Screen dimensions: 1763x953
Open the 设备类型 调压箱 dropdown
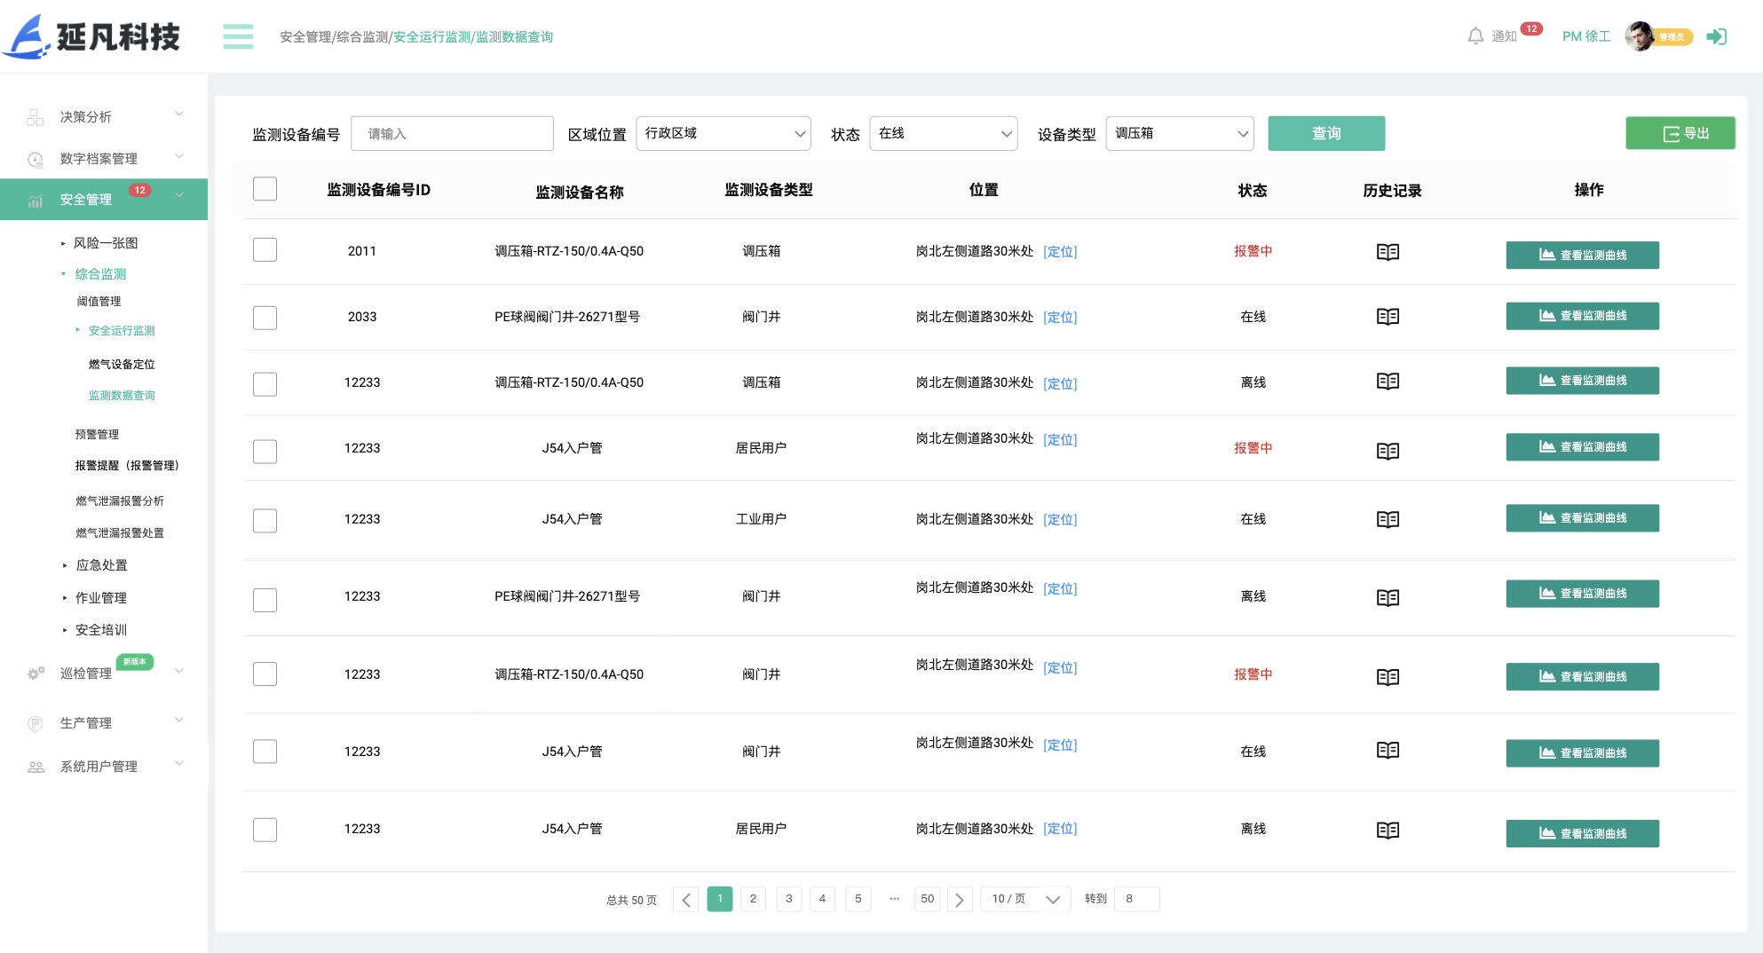click(1180, 133)
